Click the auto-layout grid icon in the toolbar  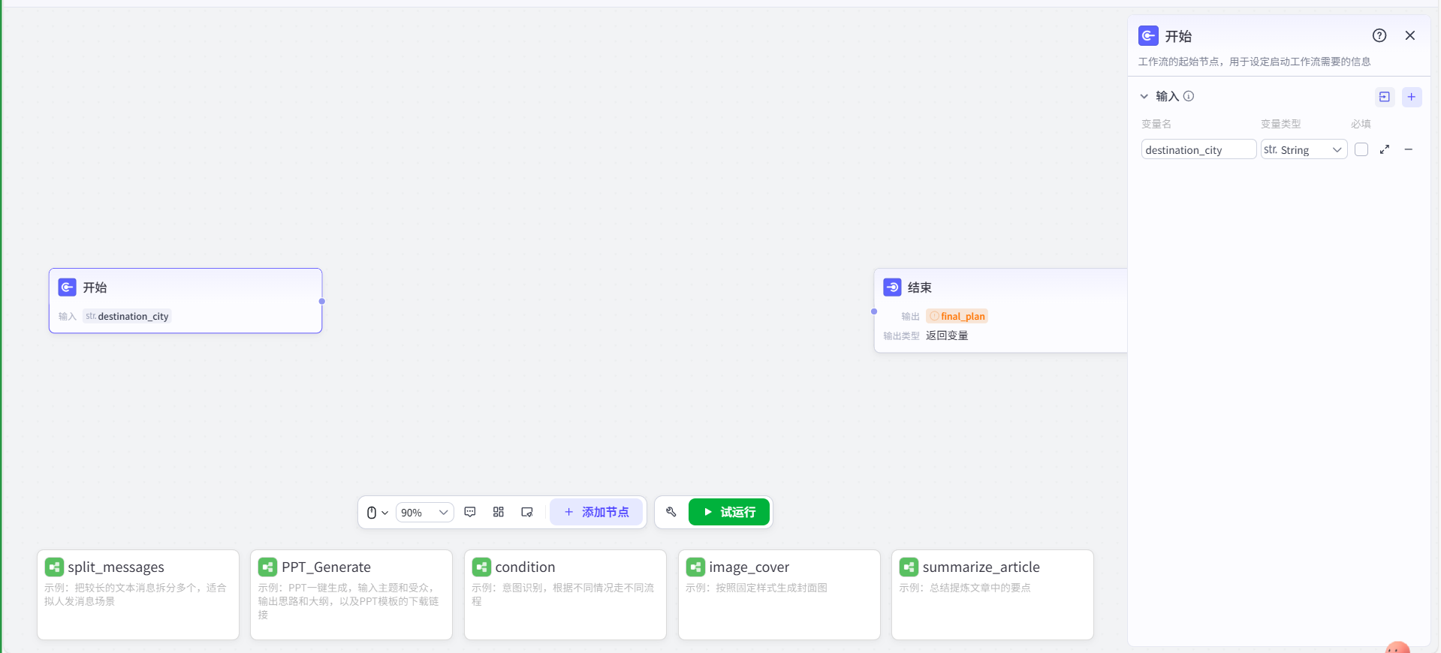(499, 512)
